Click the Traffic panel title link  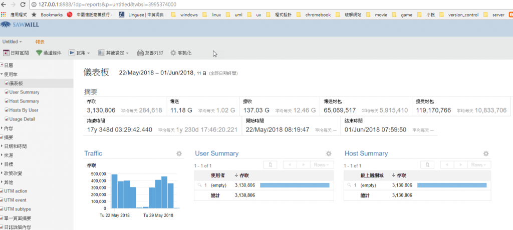[93, 153]
